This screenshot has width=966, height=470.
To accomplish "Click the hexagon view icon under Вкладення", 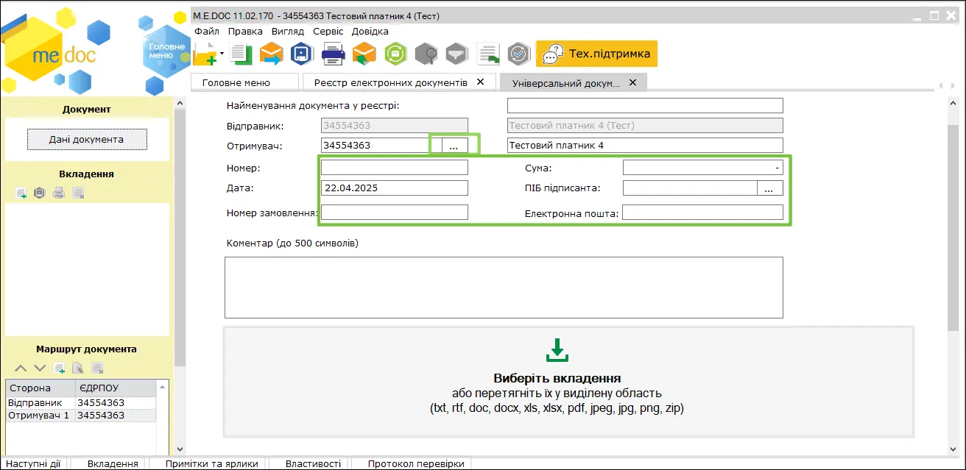I will [x=40, y=193].
